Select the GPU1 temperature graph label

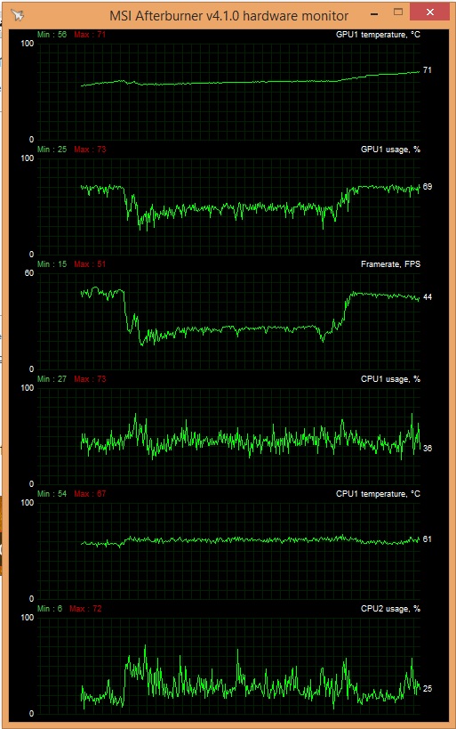coord(378,35)
